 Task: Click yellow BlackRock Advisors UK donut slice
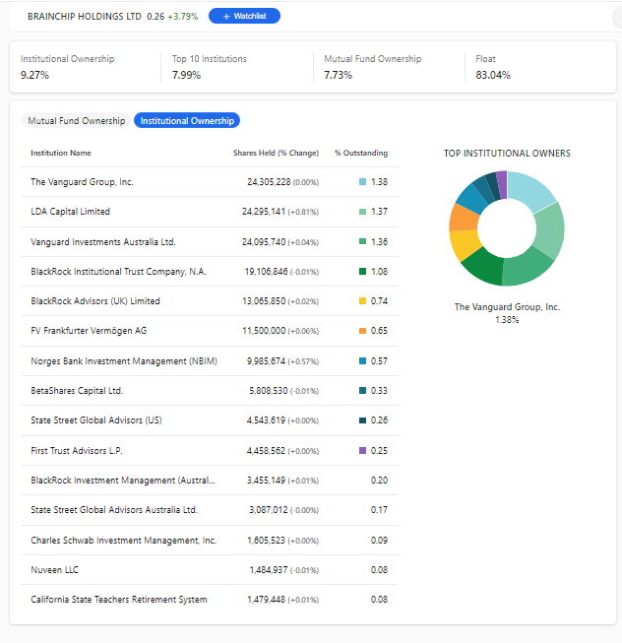[464, 243]
